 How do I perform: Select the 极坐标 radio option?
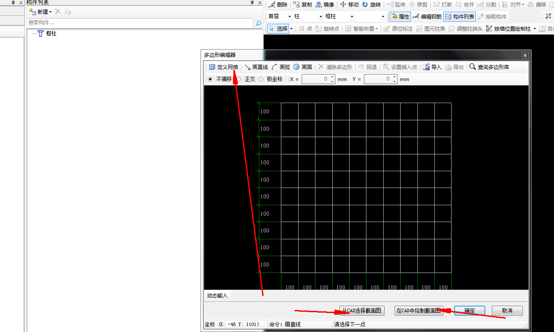tap(261, 79)
